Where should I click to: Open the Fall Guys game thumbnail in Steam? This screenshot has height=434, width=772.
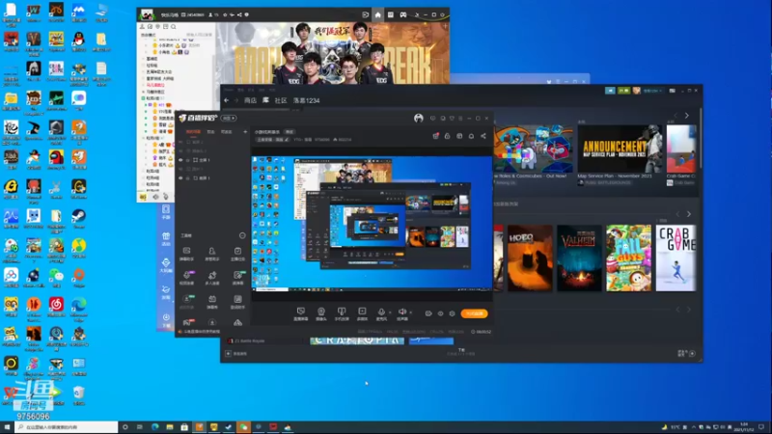(628, 258)
